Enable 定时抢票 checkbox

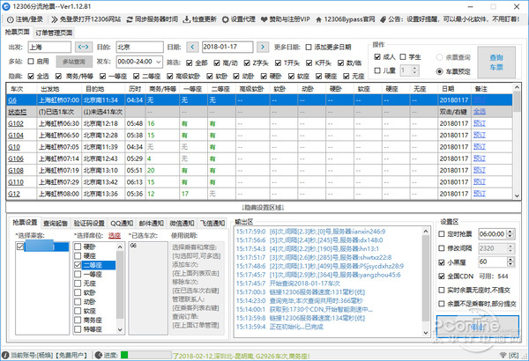(x=442, y=234)
